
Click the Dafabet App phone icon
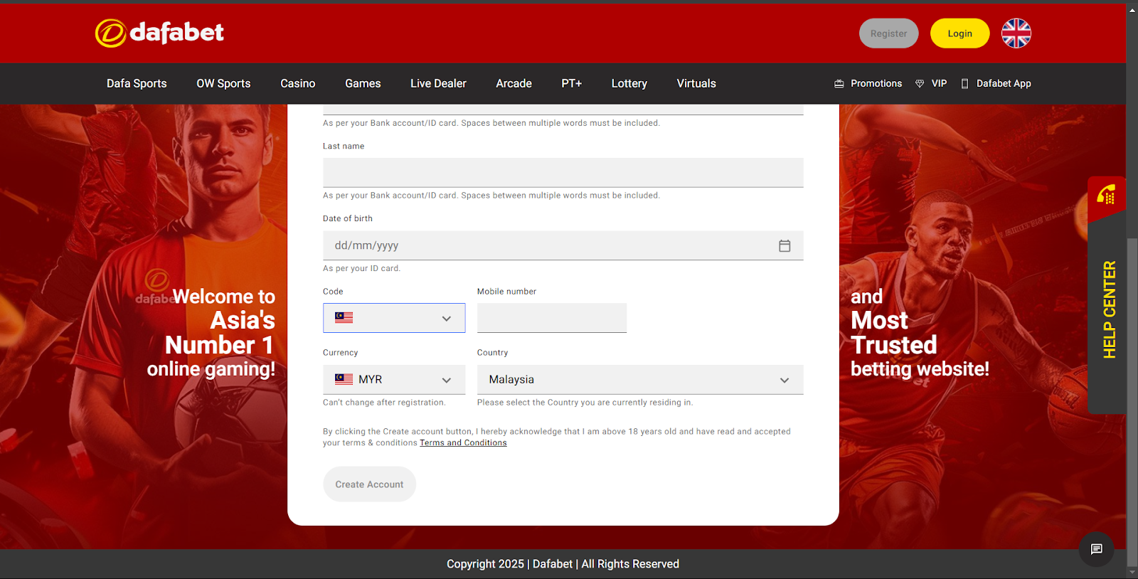[964, 84]
